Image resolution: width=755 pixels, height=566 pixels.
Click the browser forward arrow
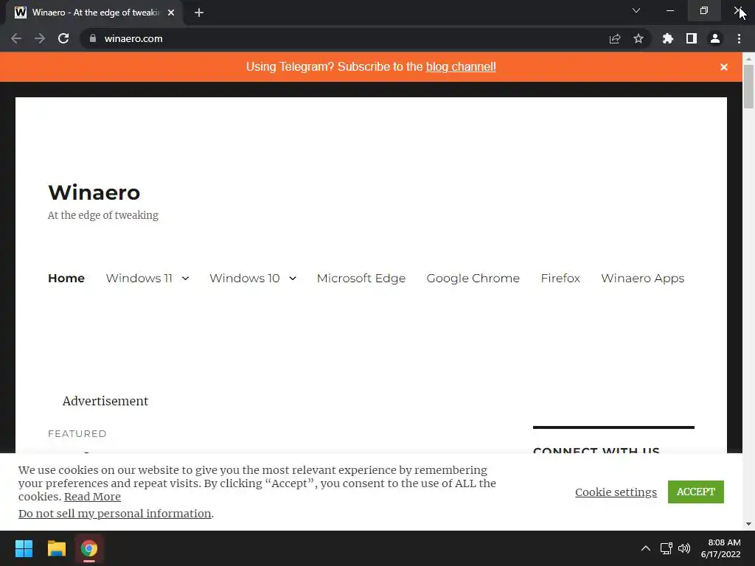pyautogui.click(x=40, y=38)
